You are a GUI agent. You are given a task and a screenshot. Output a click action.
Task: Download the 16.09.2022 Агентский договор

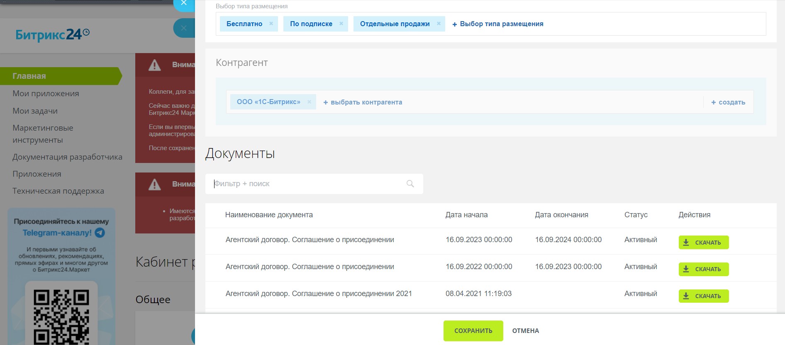(704, 269)
